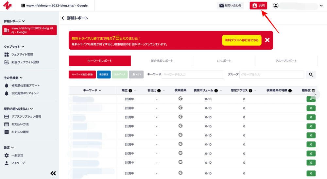Click 順位 column info icon
This screenshot has height=179, width=327.
(130, 90)
